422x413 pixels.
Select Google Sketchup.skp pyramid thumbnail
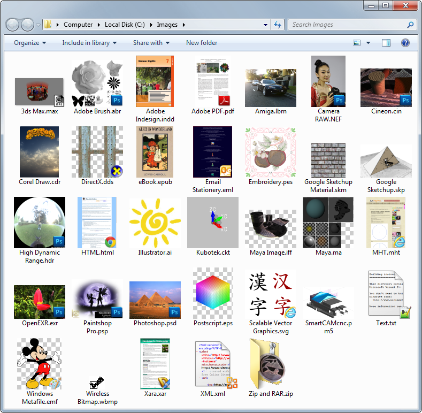[386, 161]
